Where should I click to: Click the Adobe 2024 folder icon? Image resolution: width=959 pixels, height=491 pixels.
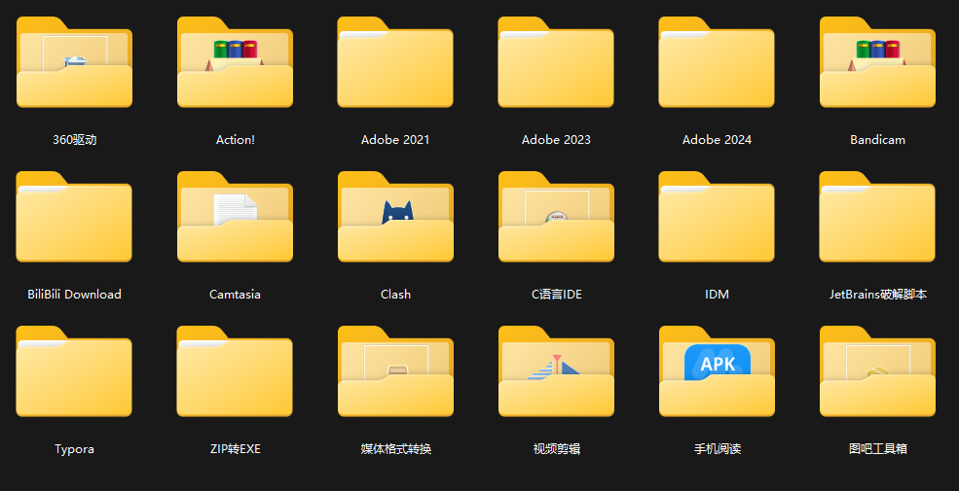point(717,64)
